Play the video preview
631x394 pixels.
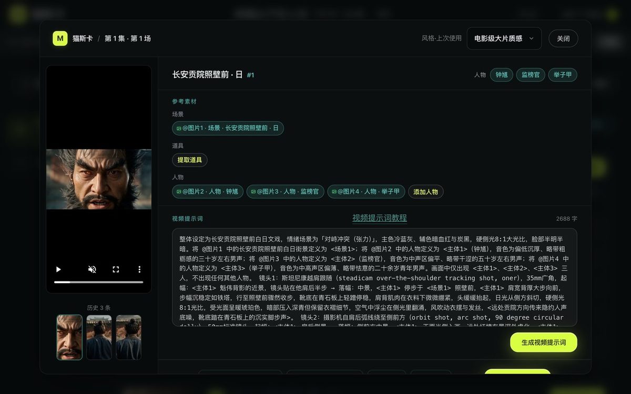58,269
